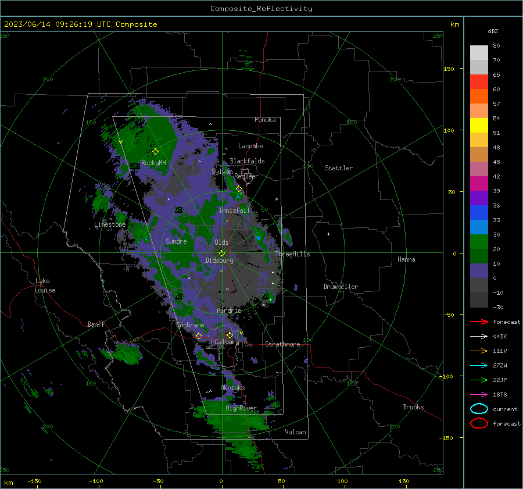The height and width of the screenshot is (489, 523).
Task: Click the Limestone label
Action: click(x=110, y=224)
